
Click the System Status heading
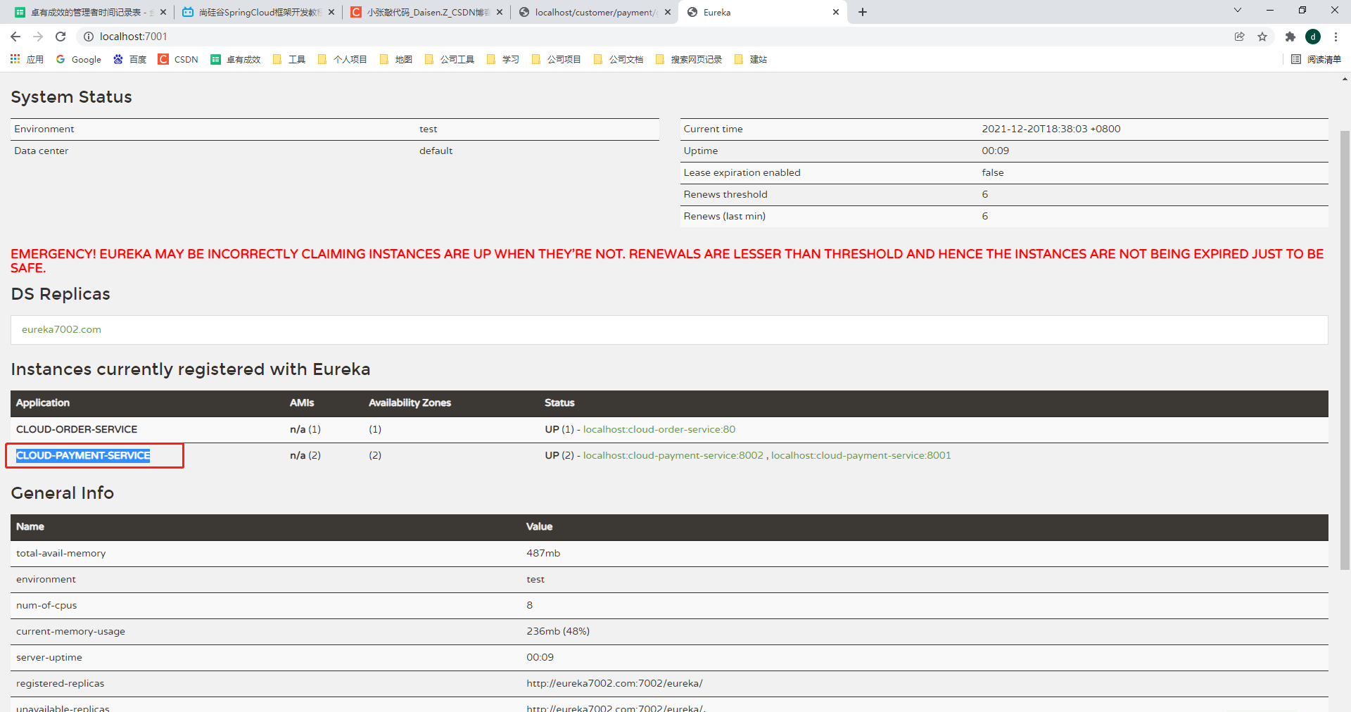71,97
